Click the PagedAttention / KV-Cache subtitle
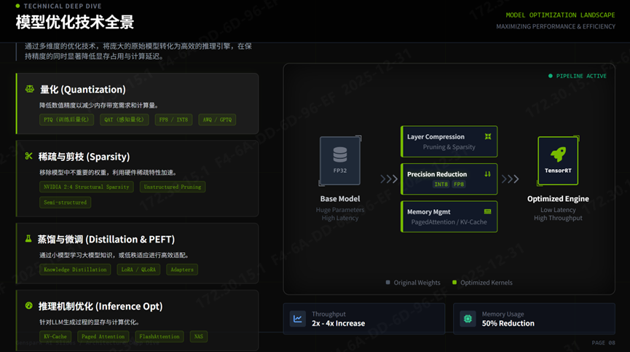 449,222
